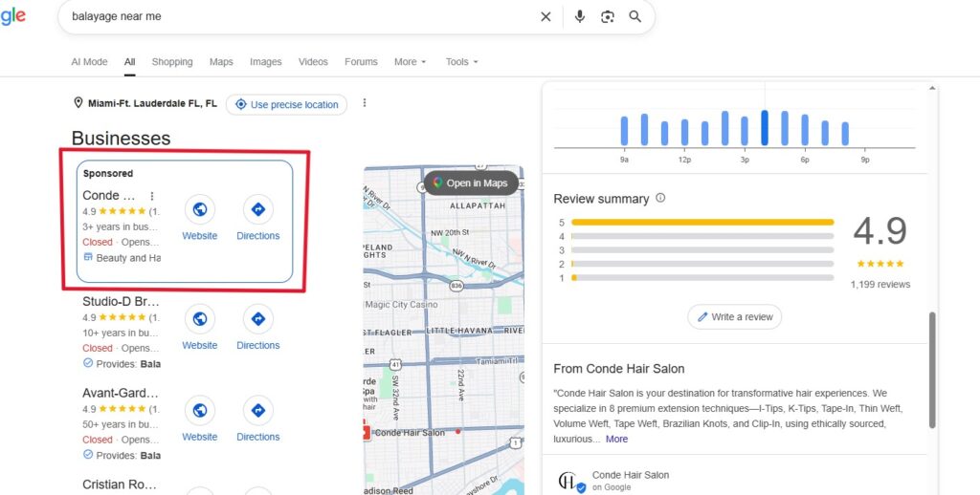The height and width of the screenshot is (495, 980).
Task: Switch to AI Mode tab
Action: tap(89, 62)
